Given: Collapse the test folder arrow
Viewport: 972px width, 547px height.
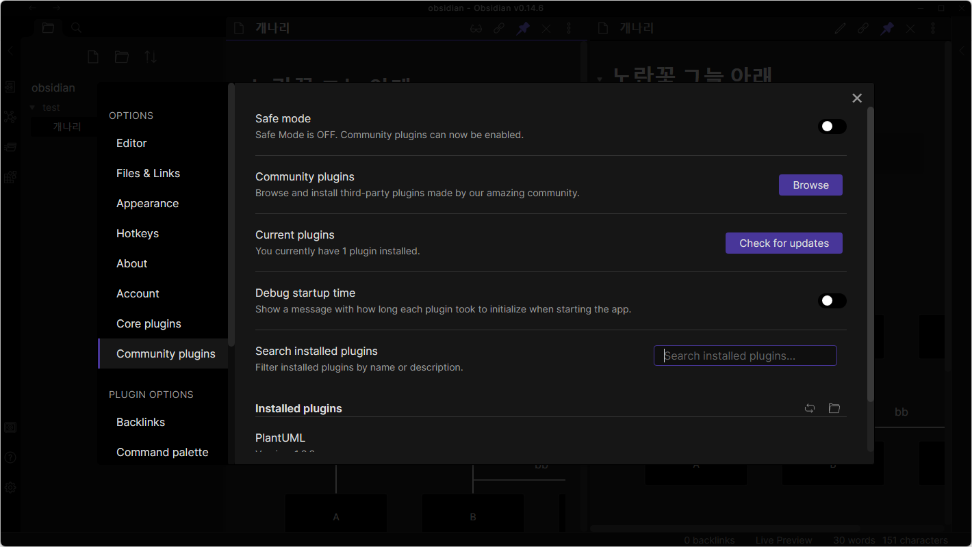Looking at the screenshot, I should [x=32, y=107].
